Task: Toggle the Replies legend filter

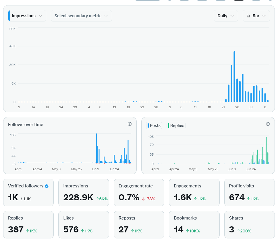Action: (x=176, y=126)
